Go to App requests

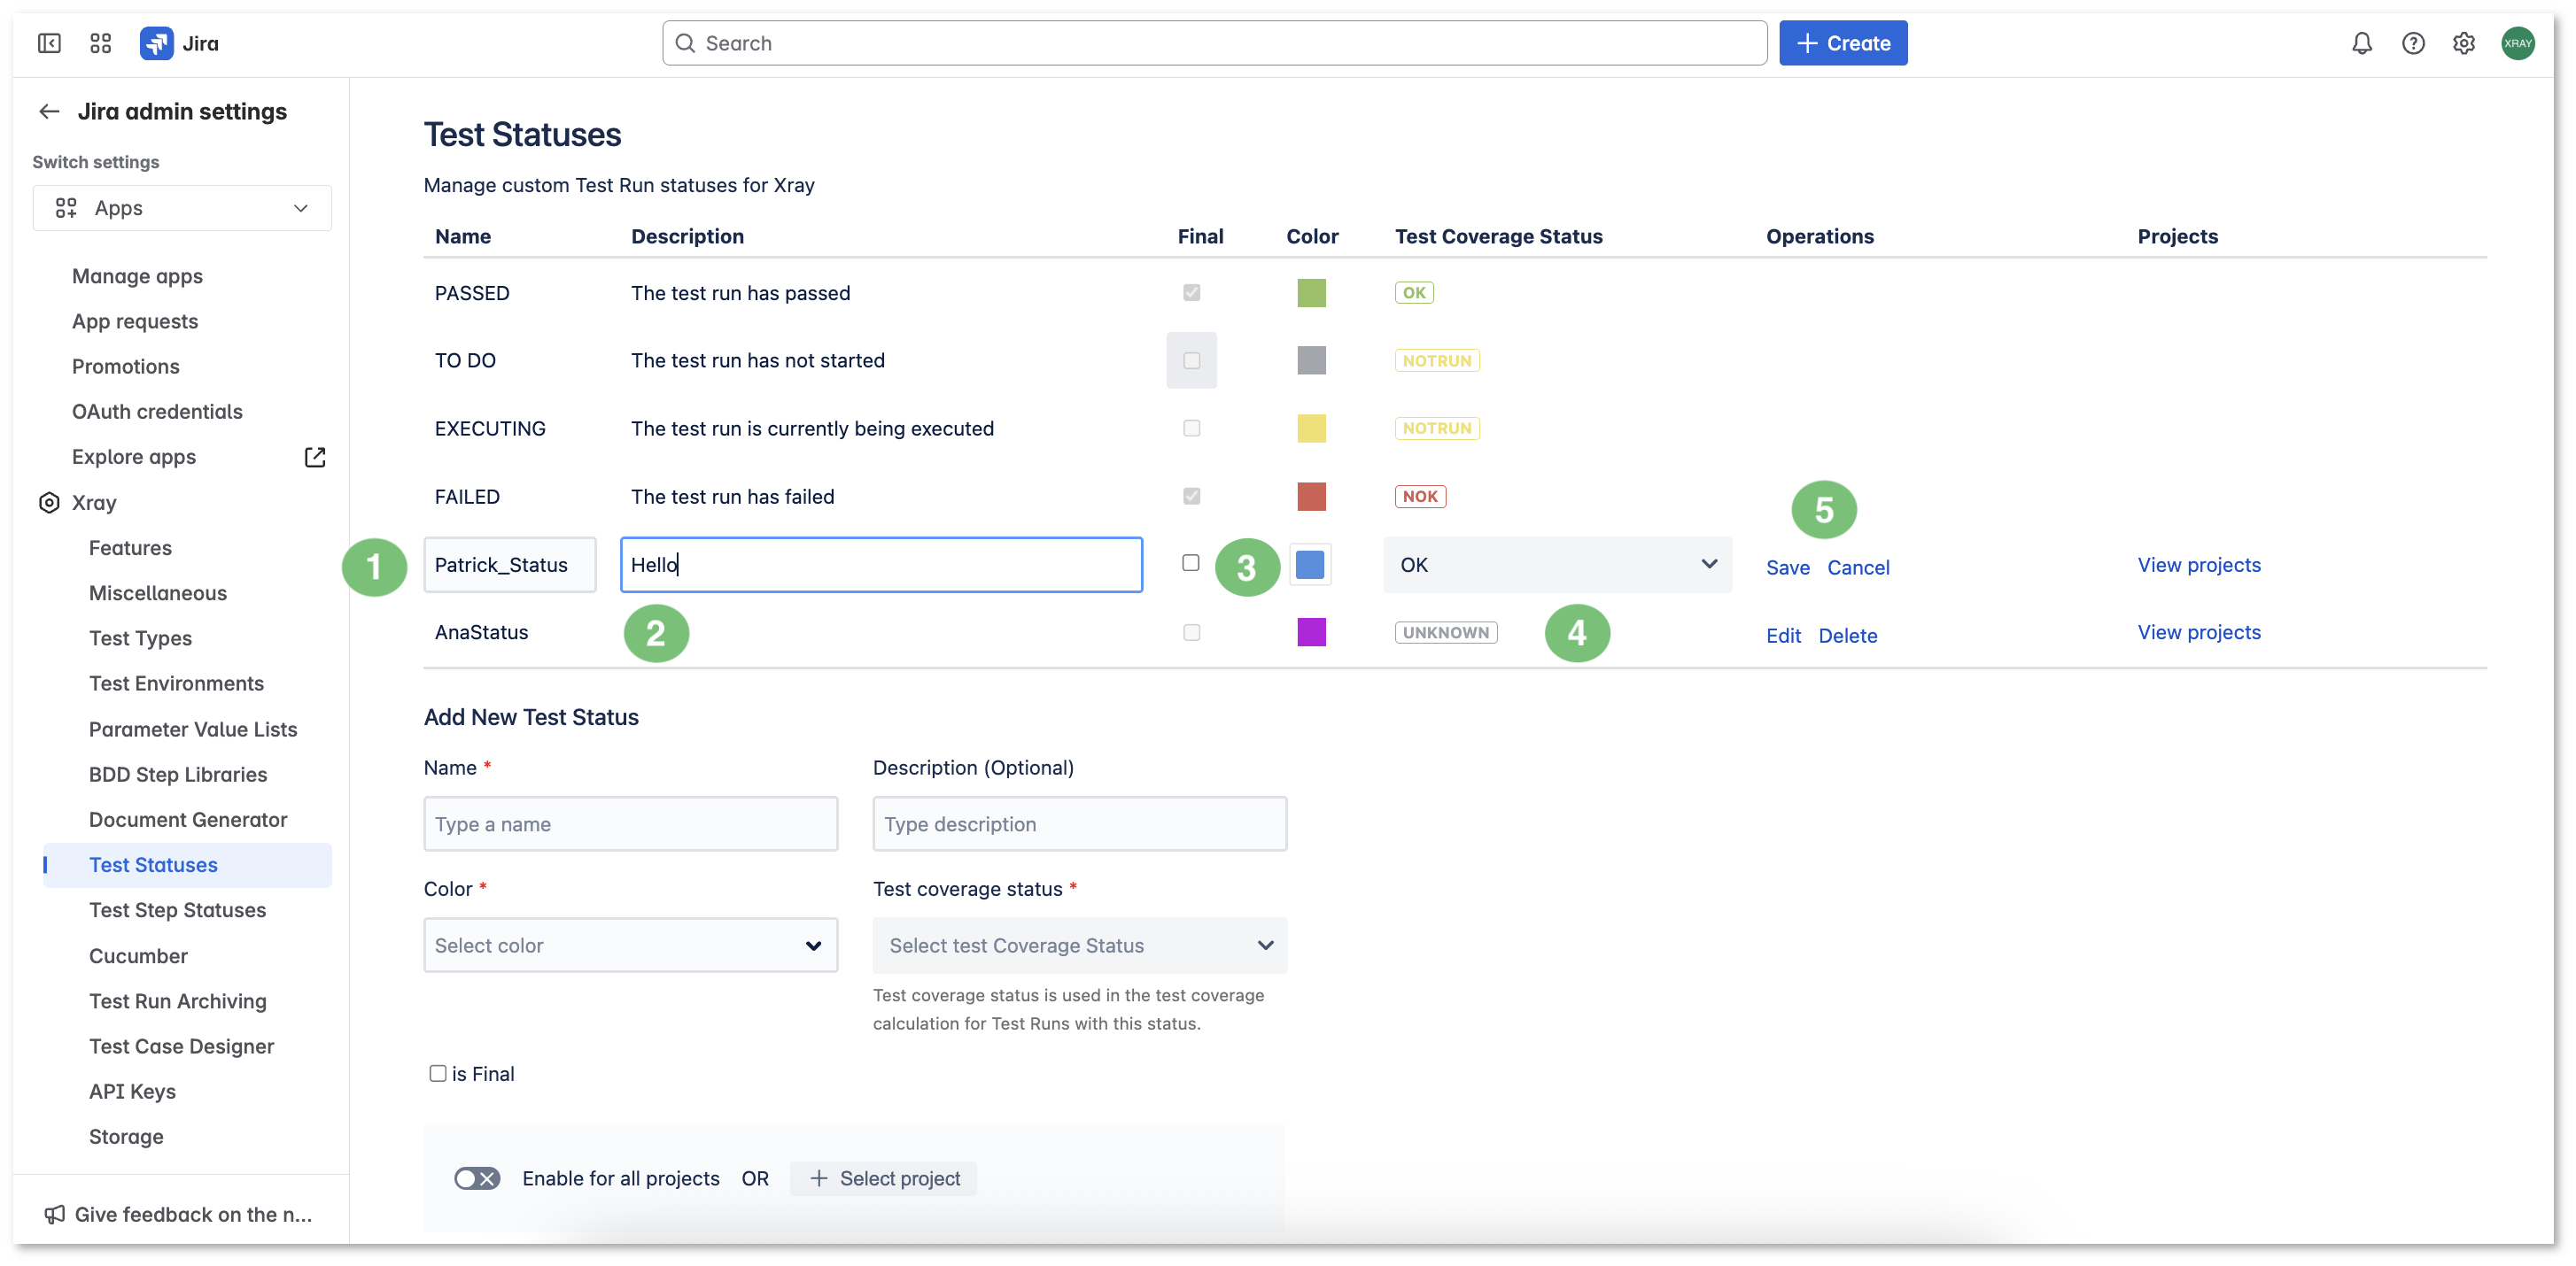pos(135,320)
